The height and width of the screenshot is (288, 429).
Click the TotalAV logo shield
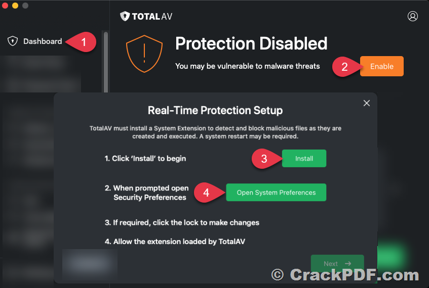pos(125,16)
